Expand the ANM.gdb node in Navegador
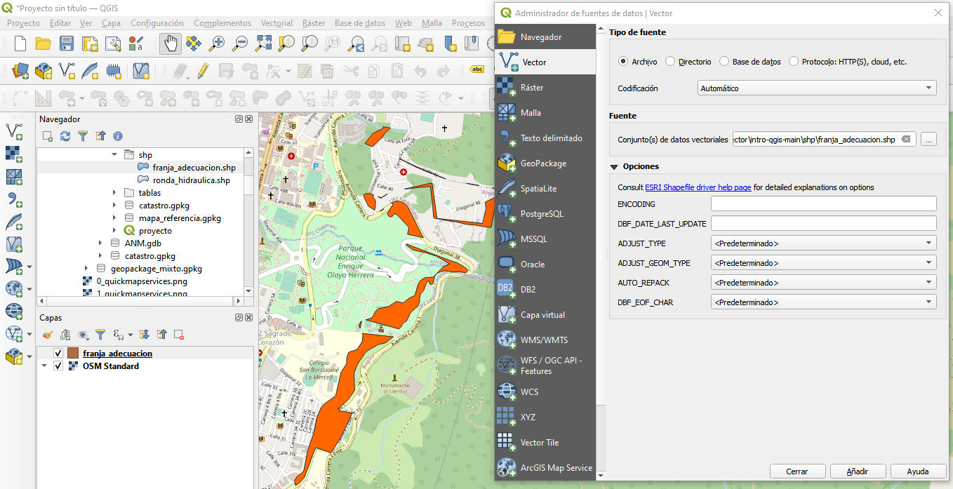This screenshot has height=489, width=953. (101, 243)
